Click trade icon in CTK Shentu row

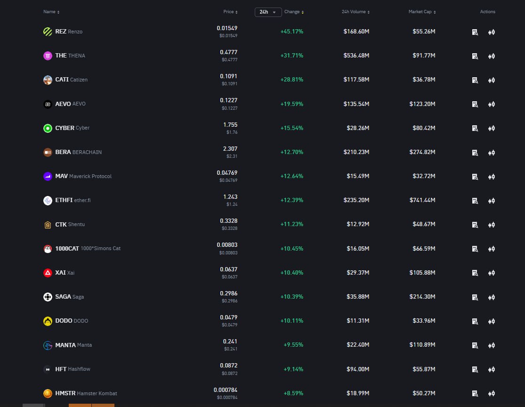pyautogui.click(x=491, y=225)
